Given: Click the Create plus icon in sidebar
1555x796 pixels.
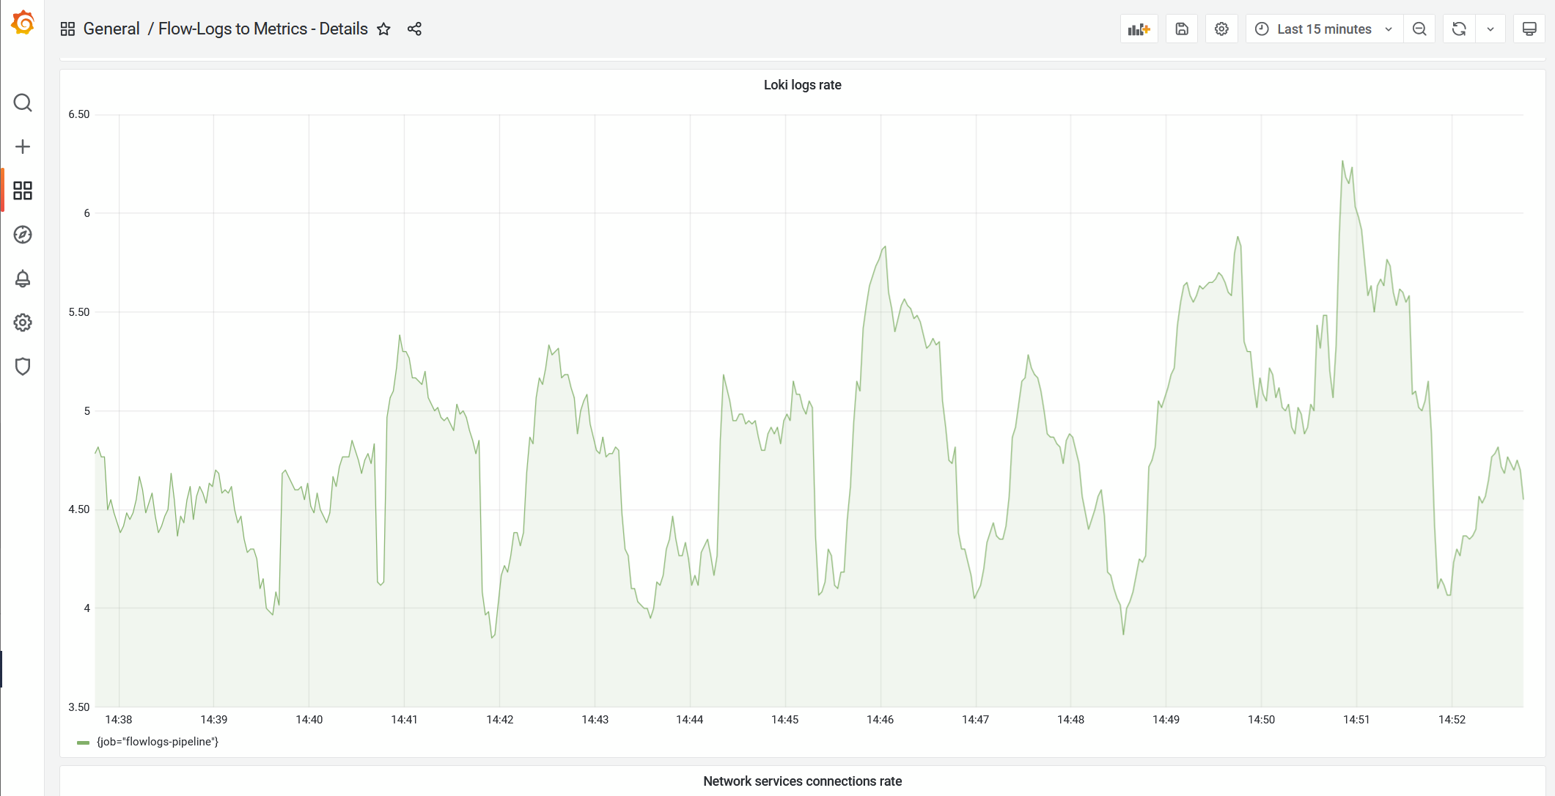Looking at the screenshot, I should pyautogui.click(x=23, y=147).
